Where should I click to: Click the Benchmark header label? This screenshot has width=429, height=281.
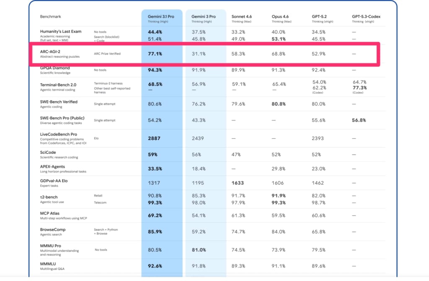pyautogui.click(x=50, y=17)
